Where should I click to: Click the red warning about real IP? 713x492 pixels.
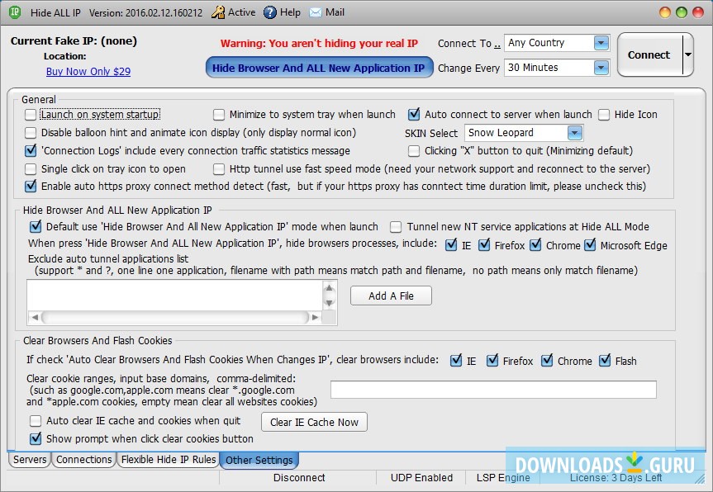319,43
